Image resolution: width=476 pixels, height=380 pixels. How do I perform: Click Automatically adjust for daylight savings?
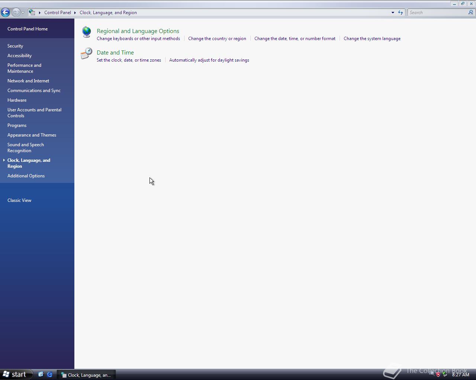click(209, 60)
